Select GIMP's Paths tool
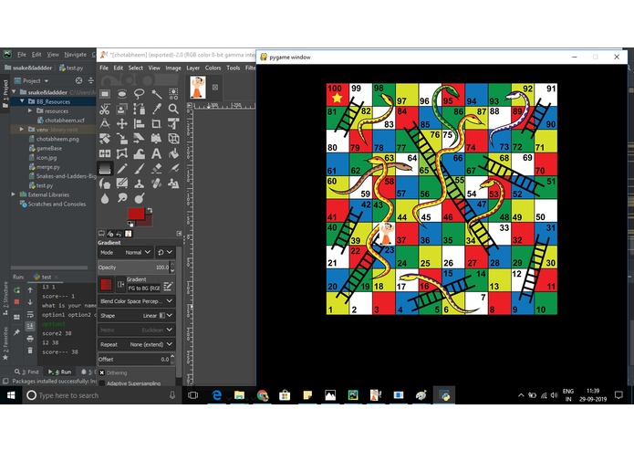This screenshot has width=634, height=451. coord(139,110)
